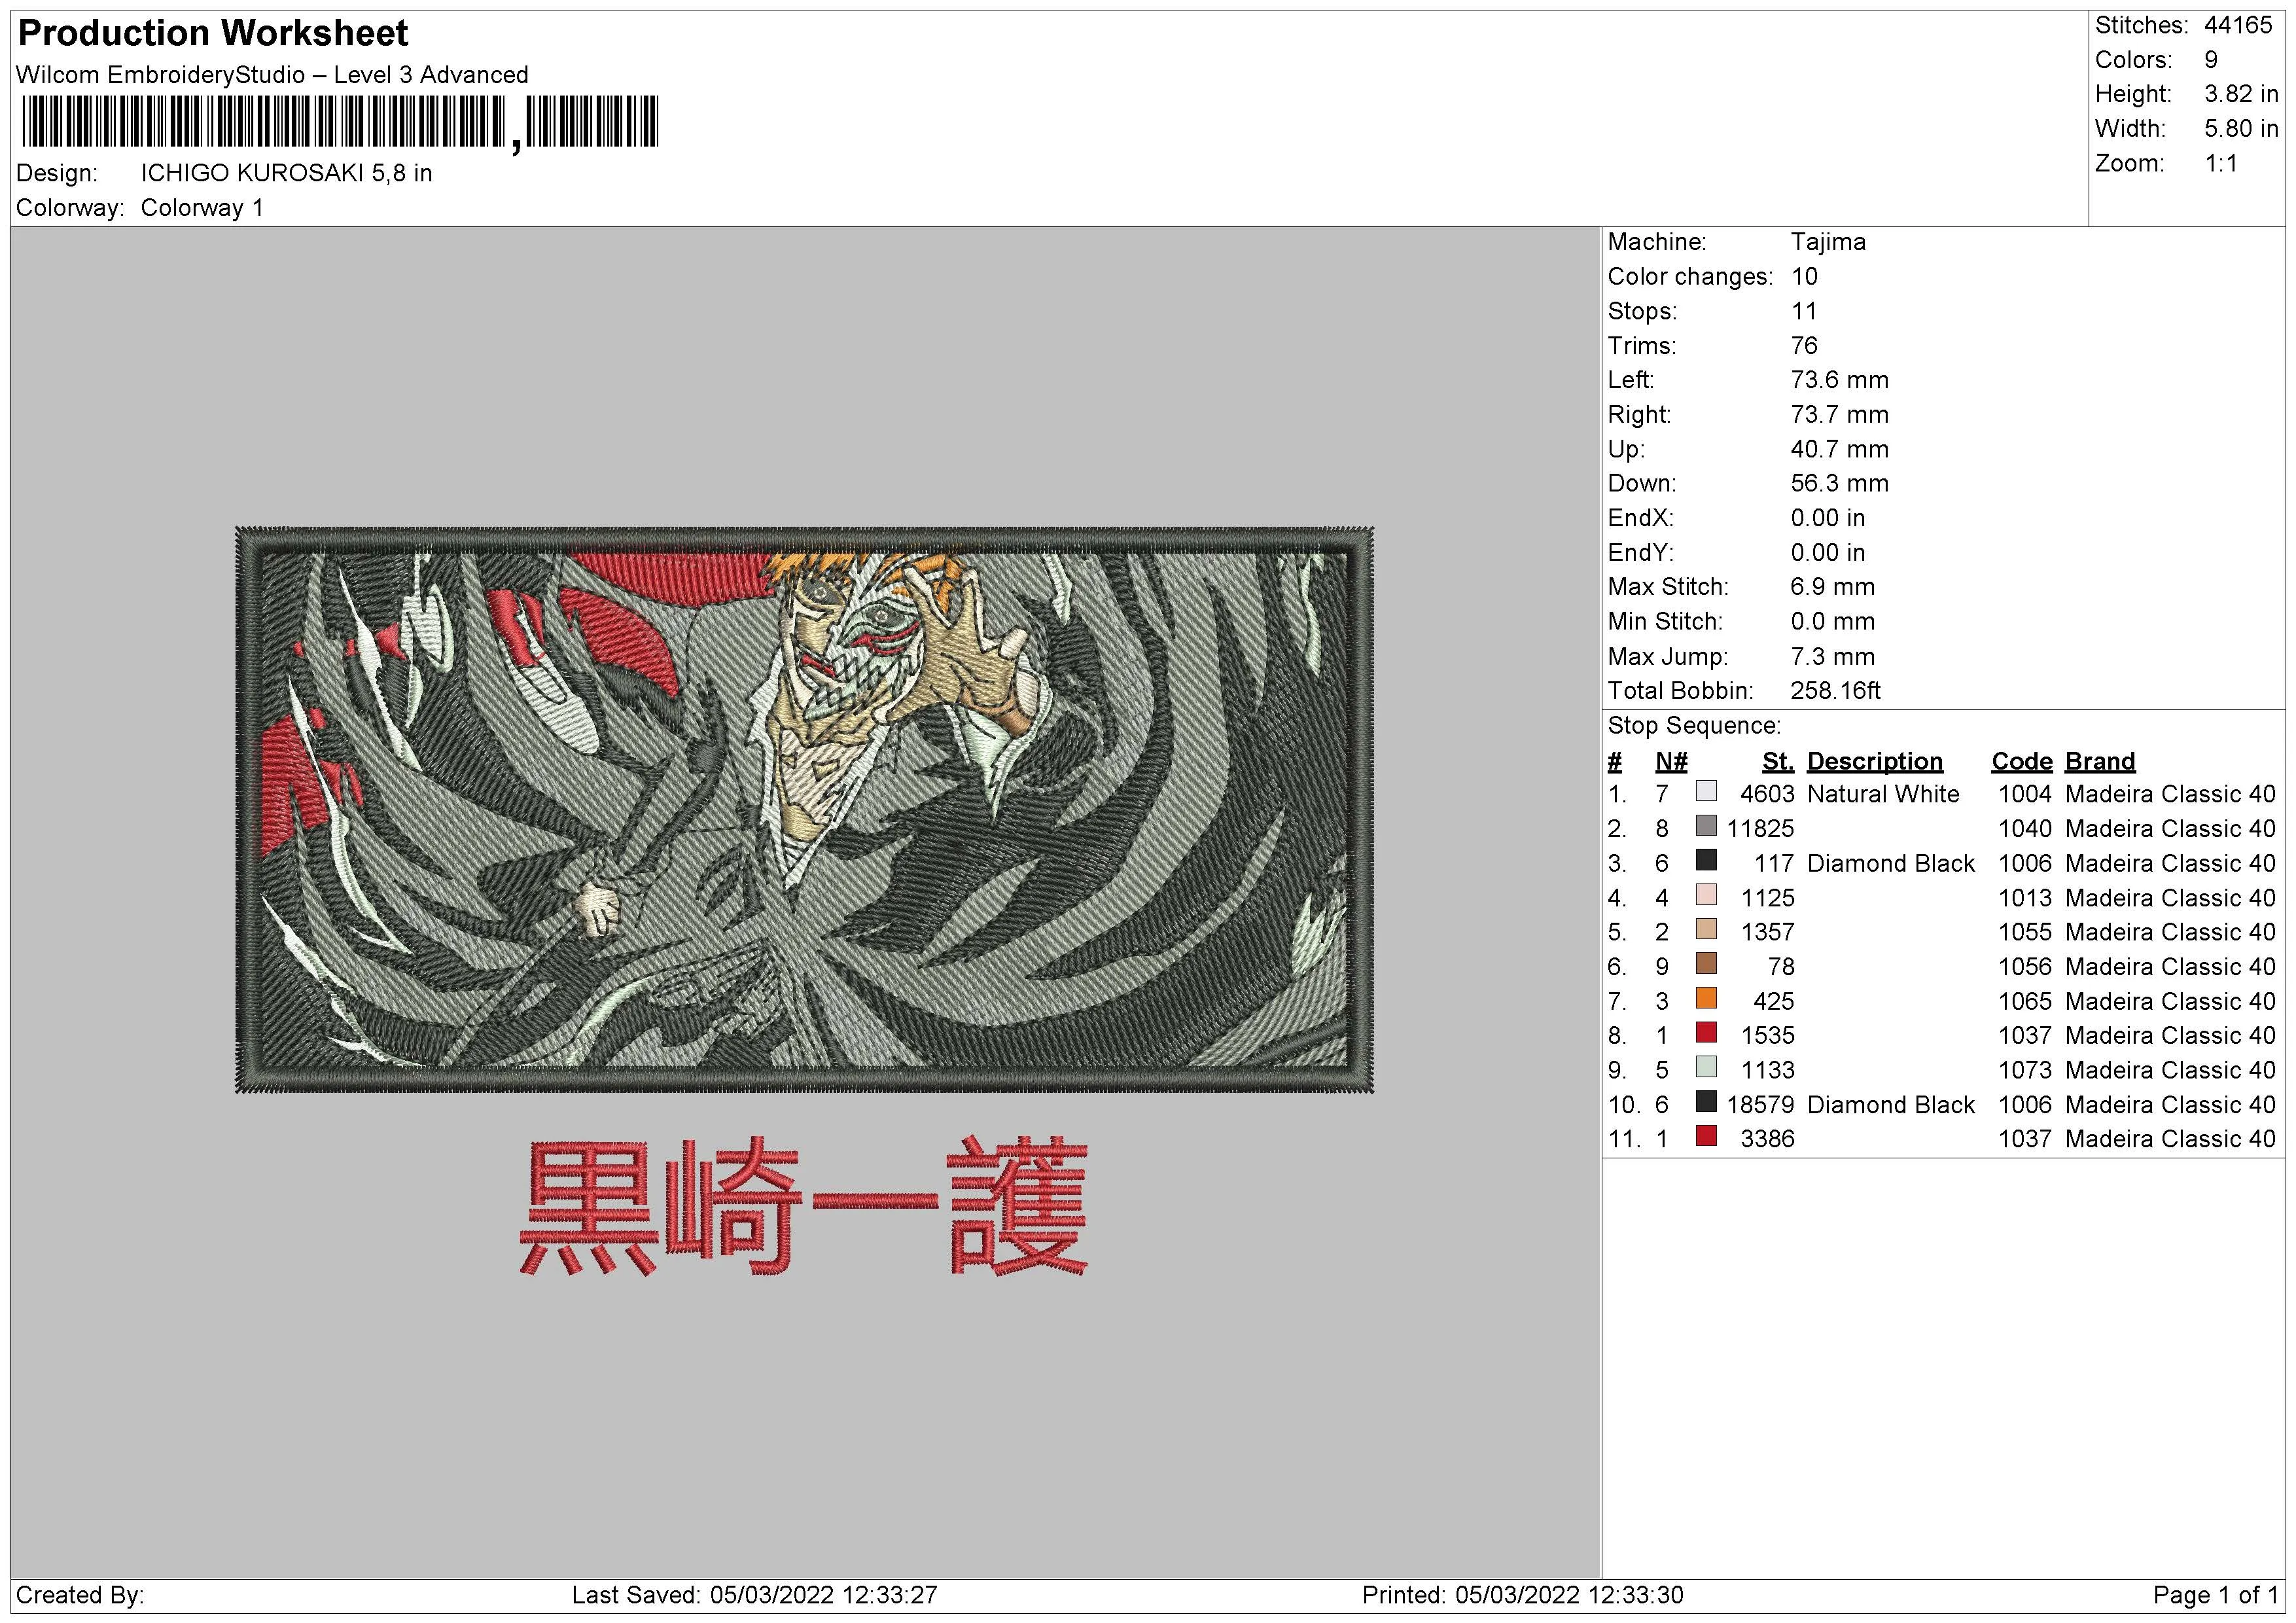Click 'Diamond Black' description in row 3
This screenshot has height=1623, width=2296.
tap(1891, 863)
